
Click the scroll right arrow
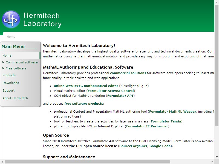click(x=212, y=162)
